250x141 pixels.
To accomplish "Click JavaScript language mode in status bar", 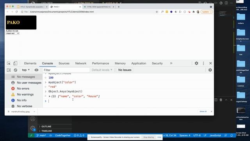I will tap(215, 136).
